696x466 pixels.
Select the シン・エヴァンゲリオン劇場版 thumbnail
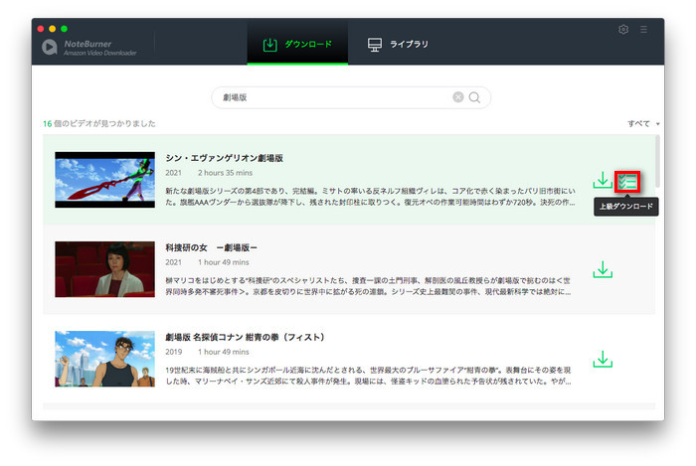[104, 180]
